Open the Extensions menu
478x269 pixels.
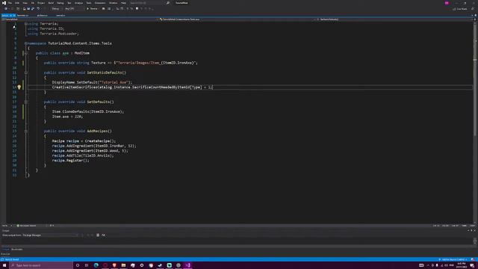pyautogui.click(x=100, y=3)
